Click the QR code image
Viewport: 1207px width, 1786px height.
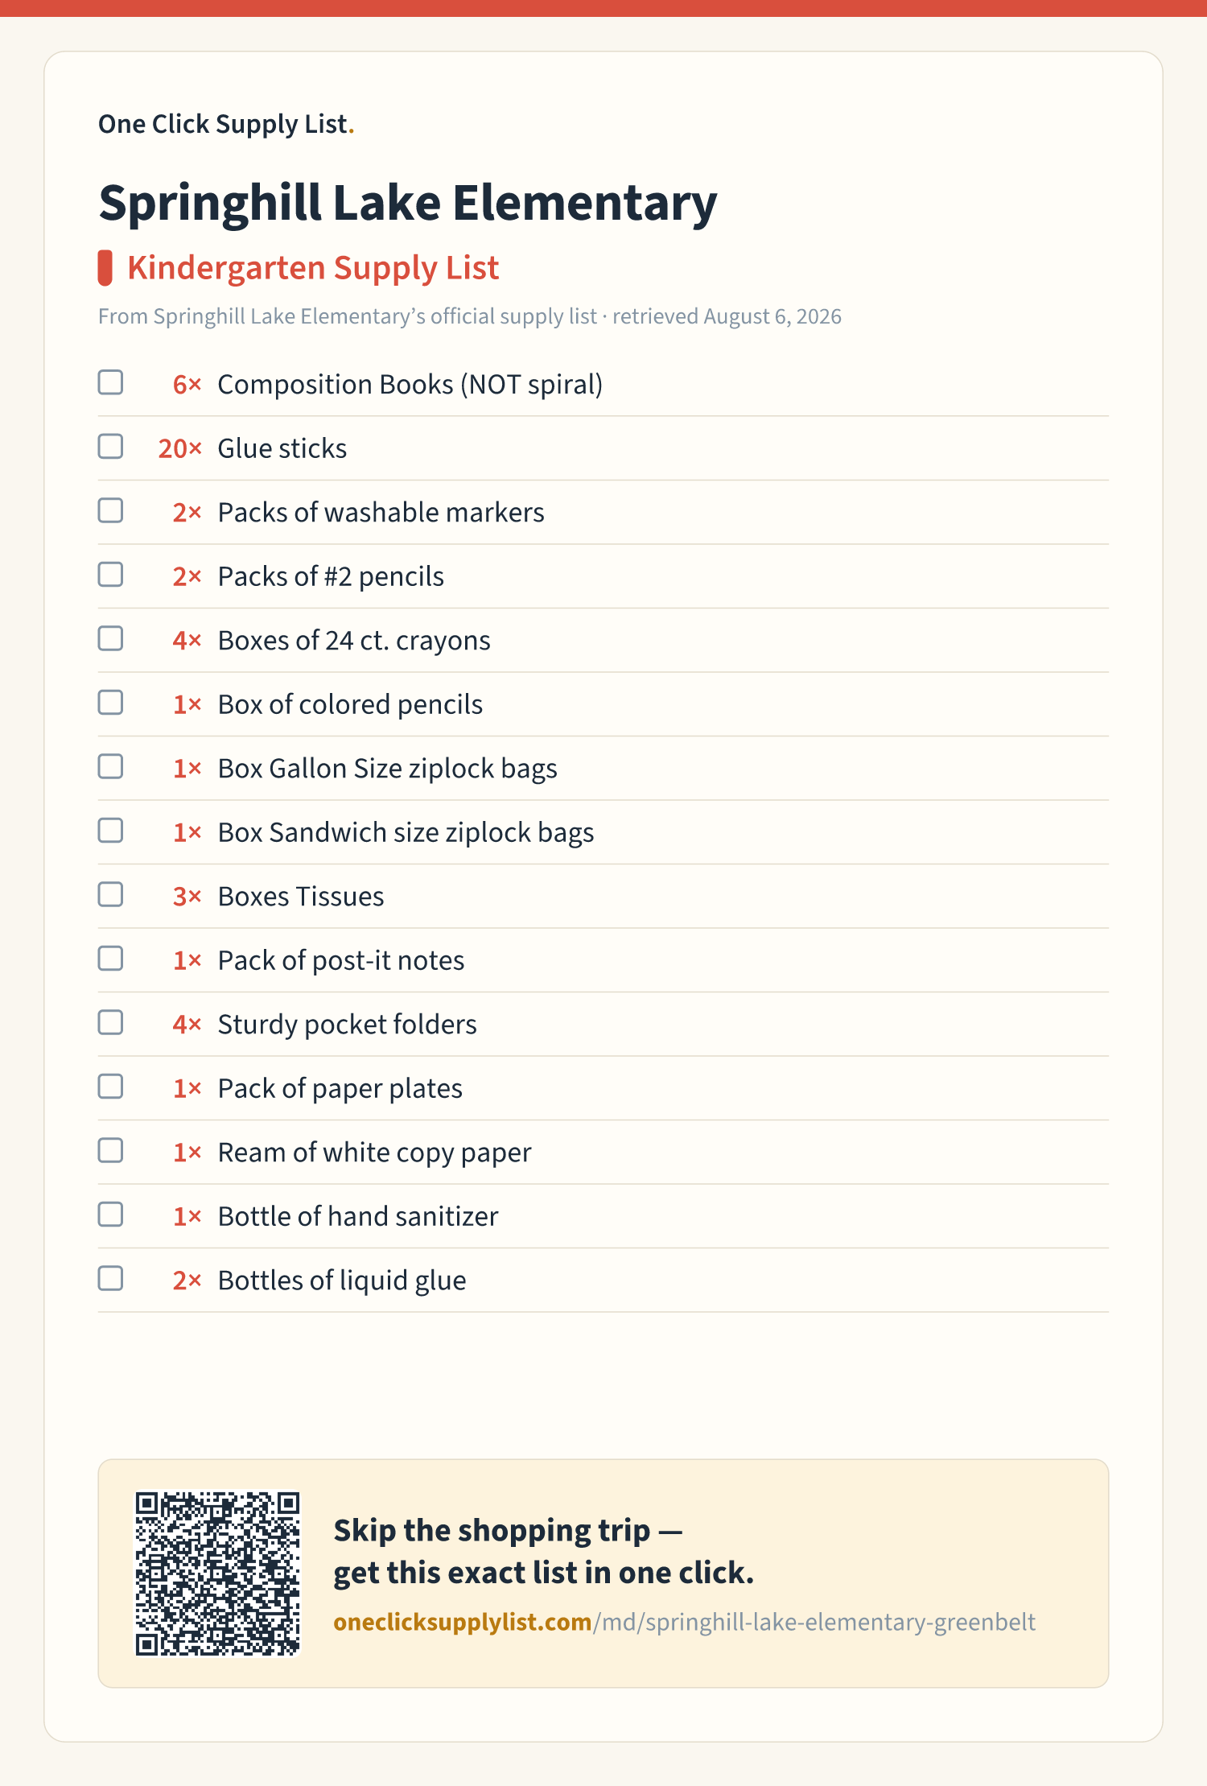click(217, 1574)
